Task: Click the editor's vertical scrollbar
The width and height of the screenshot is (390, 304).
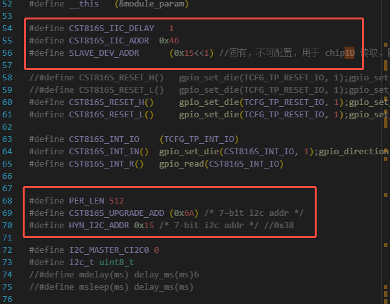Action: (x=385, y=152)
